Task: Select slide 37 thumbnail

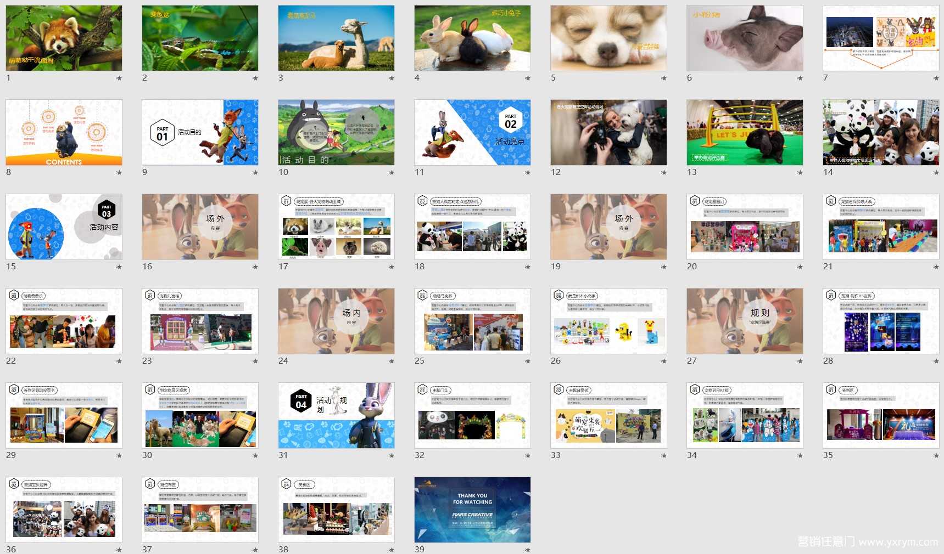Action: (x=200, y=510)
